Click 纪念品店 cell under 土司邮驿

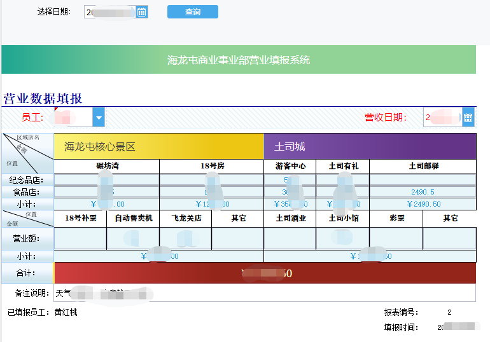coord(423,180)
